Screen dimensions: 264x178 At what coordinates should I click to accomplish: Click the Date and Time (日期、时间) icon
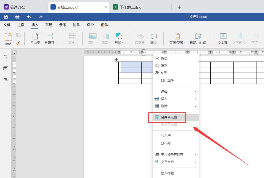(198, 38)
